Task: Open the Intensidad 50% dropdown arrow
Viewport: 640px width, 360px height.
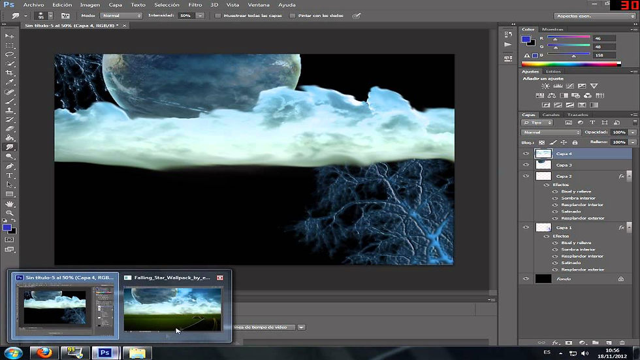Action: pos(200,16)
